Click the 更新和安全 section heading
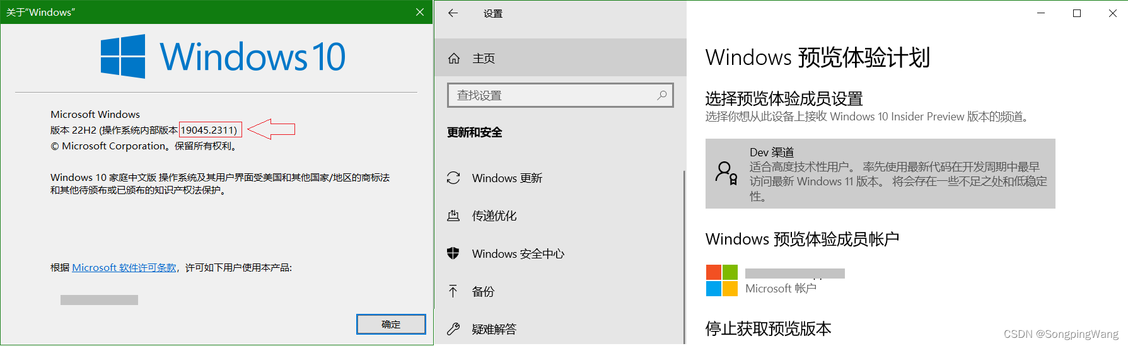Screen dimensions: 1128x346 475,132
